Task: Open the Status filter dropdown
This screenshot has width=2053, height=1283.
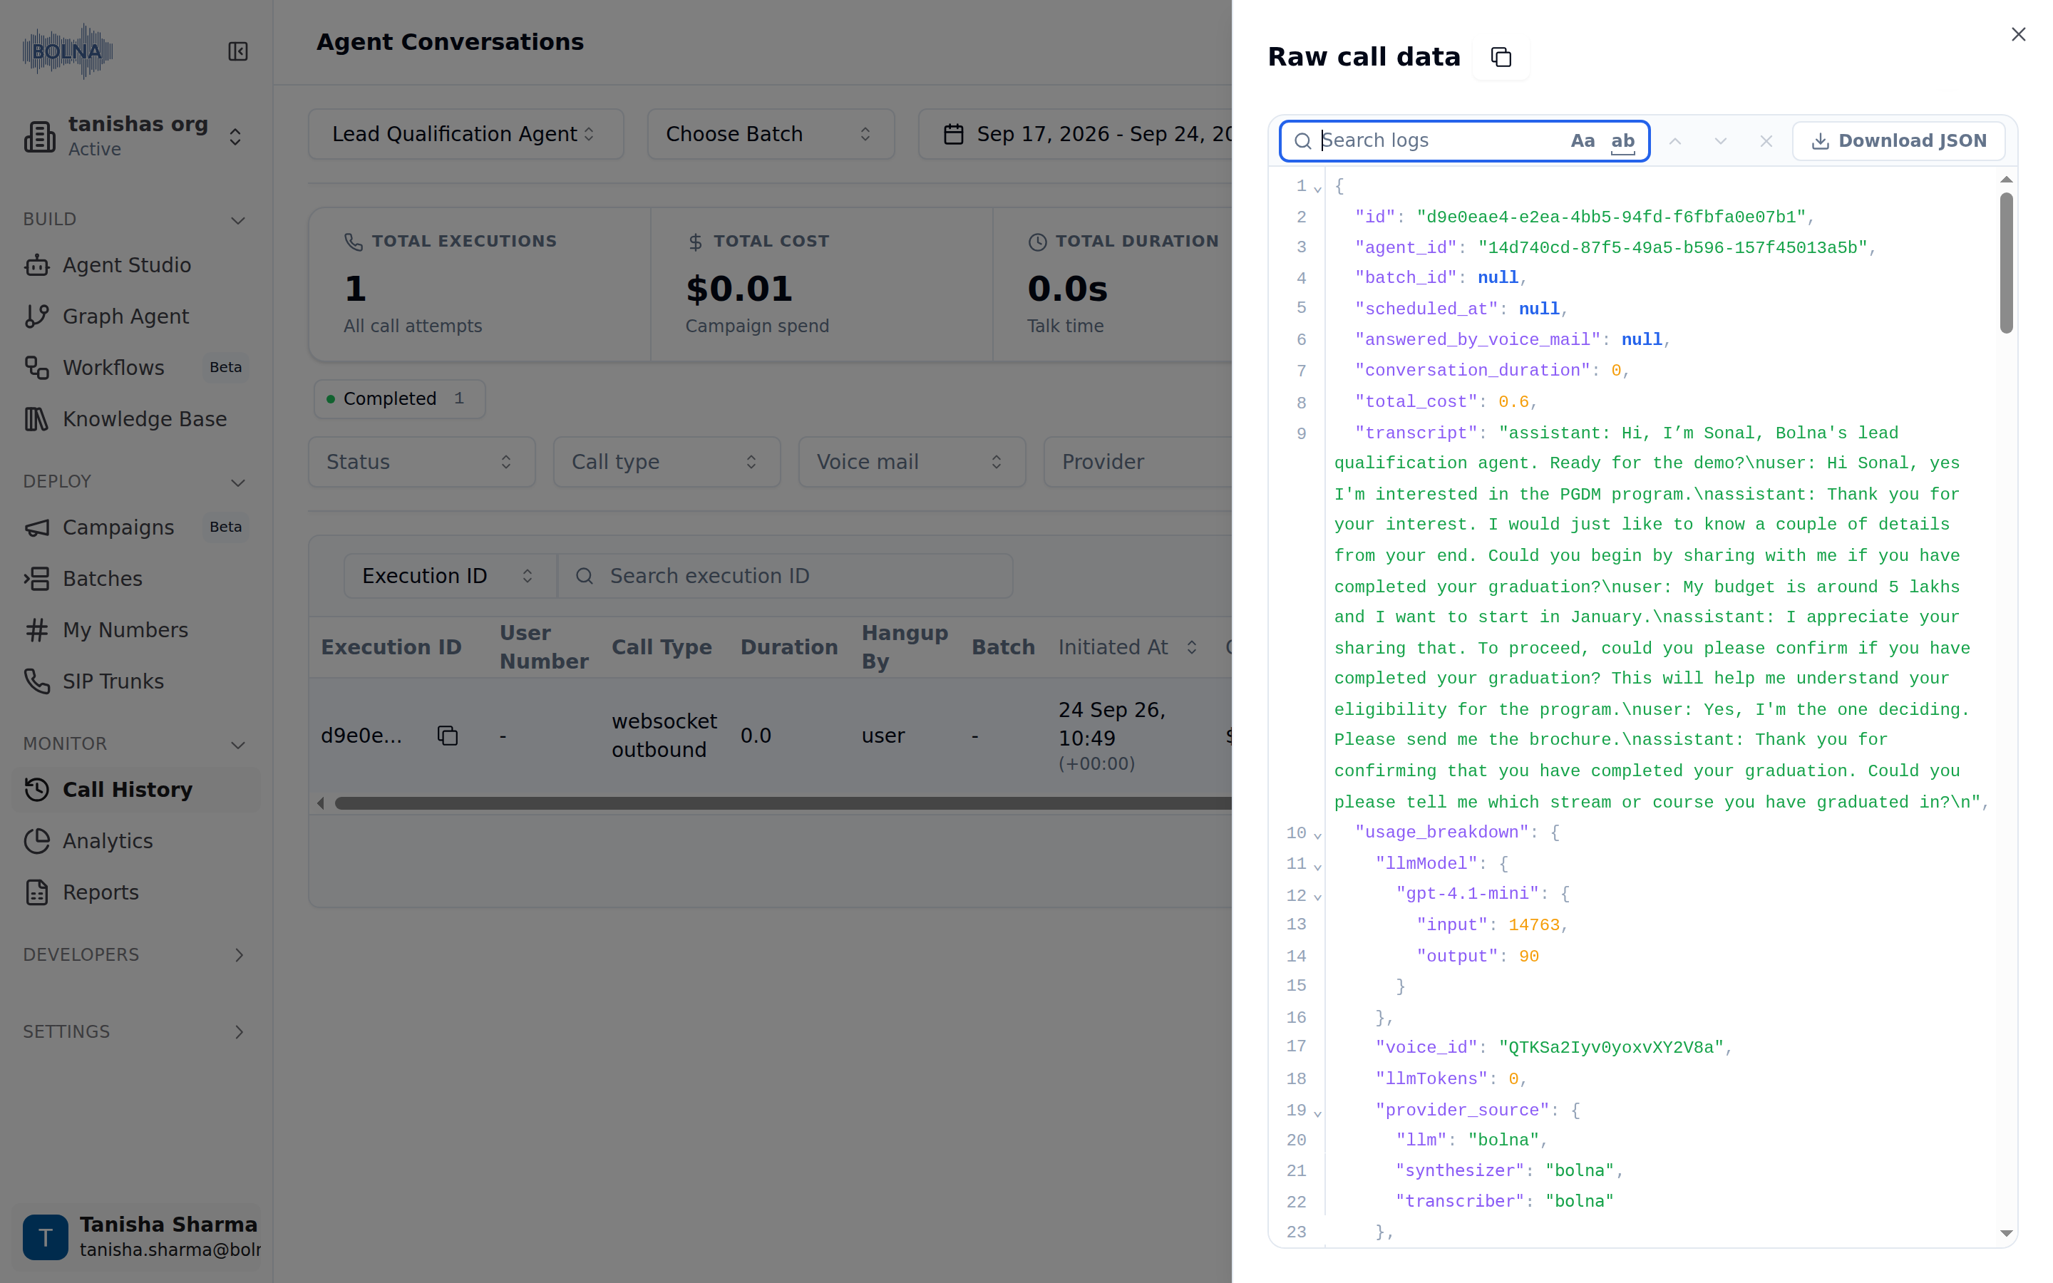Action: pyautogui.click(x=421, y=462)
